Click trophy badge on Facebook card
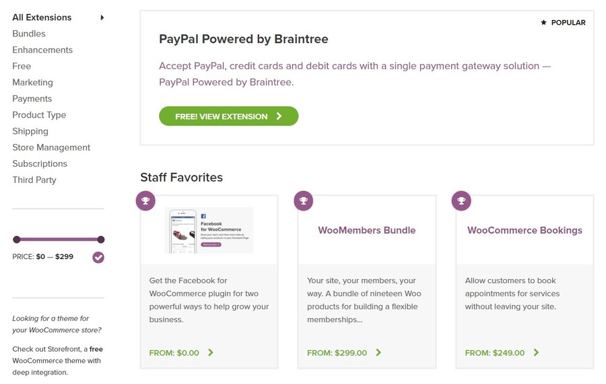 point(145,200)
